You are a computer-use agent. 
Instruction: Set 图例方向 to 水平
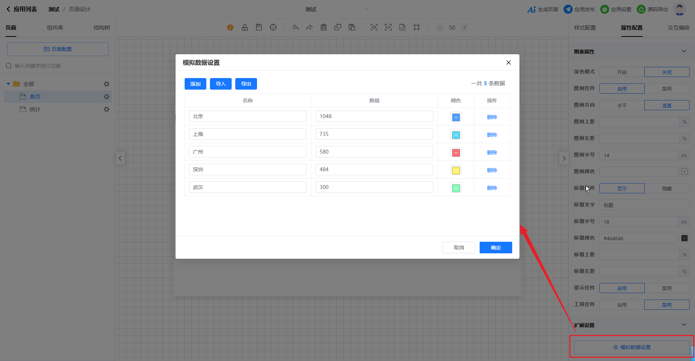click(622, 106)
